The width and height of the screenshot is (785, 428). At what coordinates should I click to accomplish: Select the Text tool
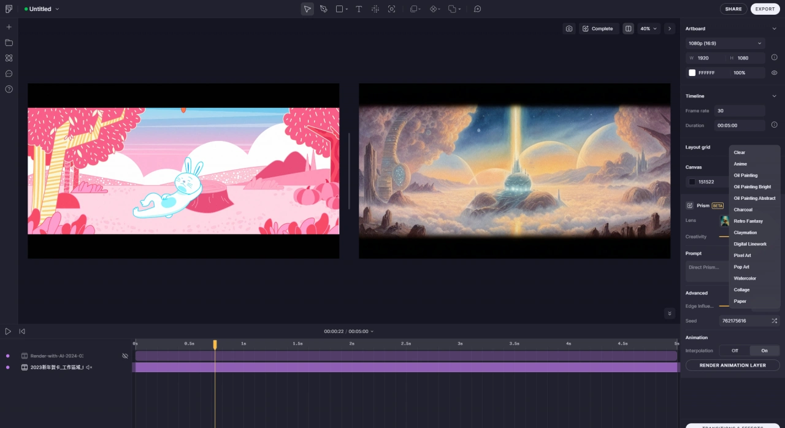pyautogui.click(x=359, y=9)
